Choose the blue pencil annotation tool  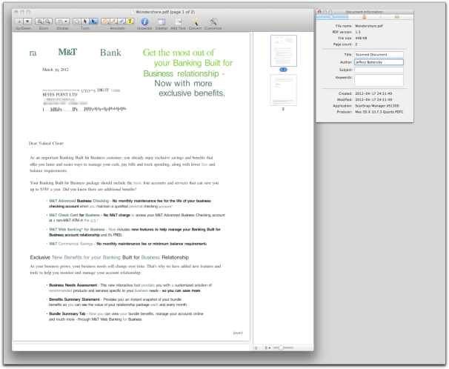pyautogui.click(x=122, y=21)
